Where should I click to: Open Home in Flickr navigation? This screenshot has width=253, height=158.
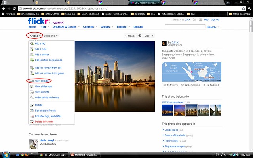pyautogui.click(x=32, y=27)
